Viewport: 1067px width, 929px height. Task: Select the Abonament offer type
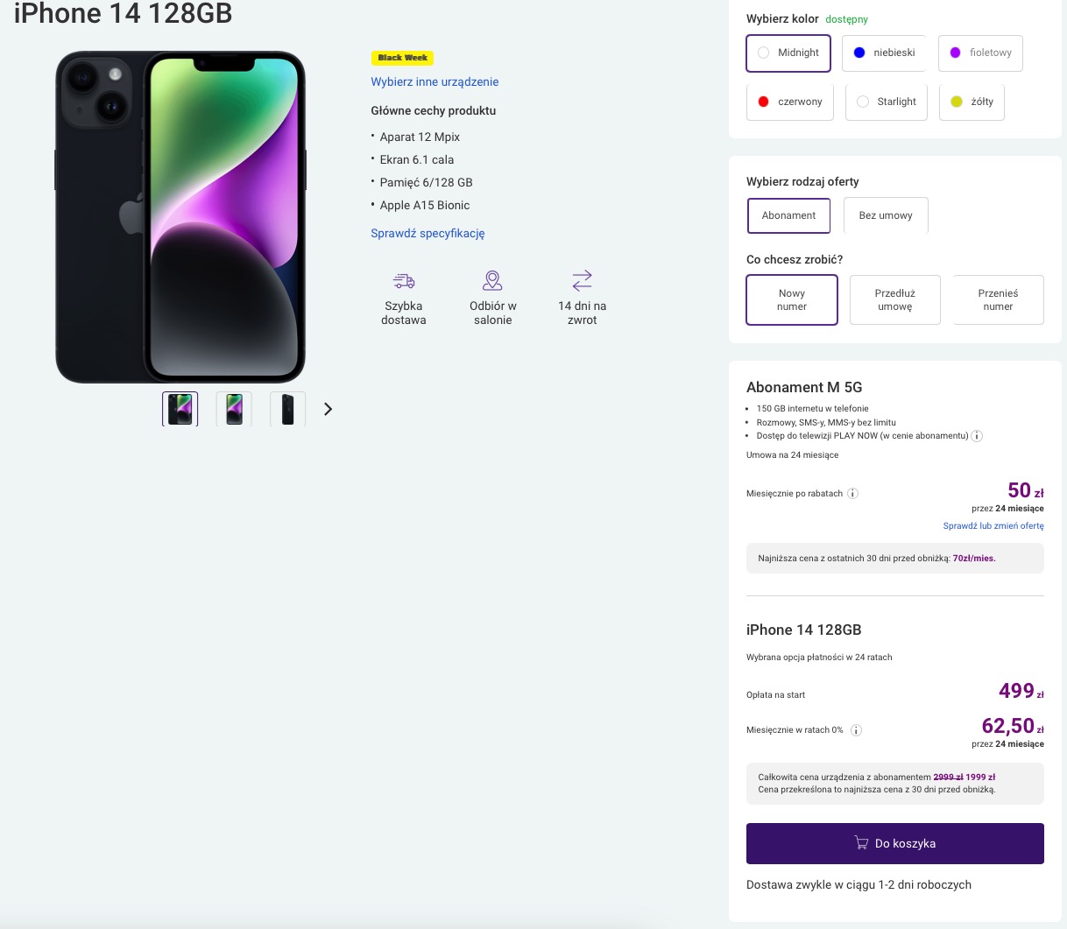[x=788, y=215]
